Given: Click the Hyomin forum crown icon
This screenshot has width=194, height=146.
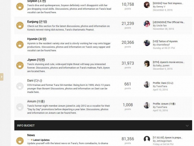Looking at the screenshot, I should [20, 44].
